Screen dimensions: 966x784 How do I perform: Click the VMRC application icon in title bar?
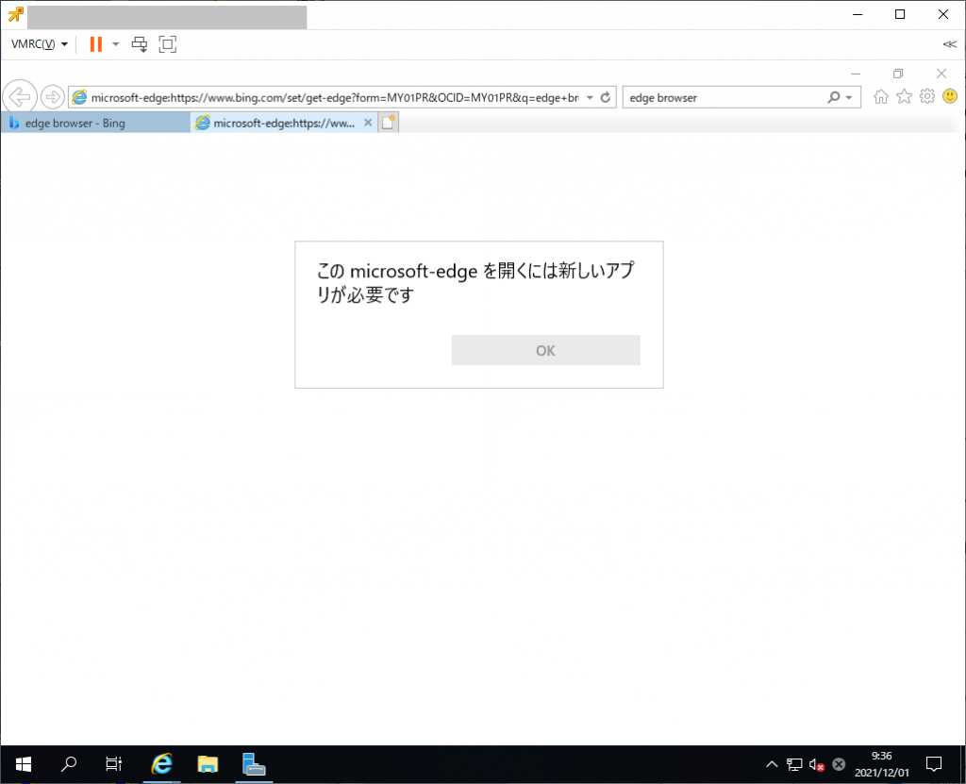15,14
